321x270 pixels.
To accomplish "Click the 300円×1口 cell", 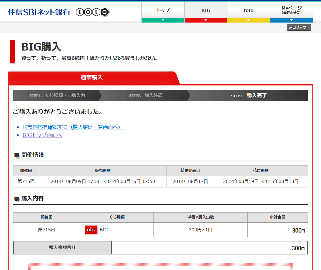I will click(x=201, y=230).
